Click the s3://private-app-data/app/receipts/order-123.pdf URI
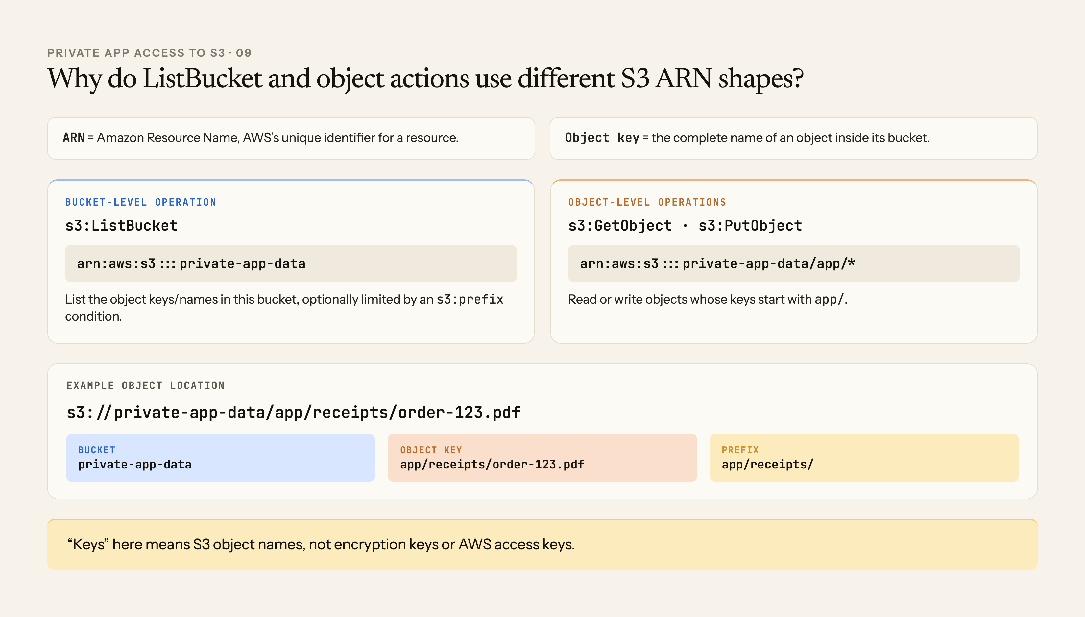This screenshot has height=617, width=1085. pyautogui.click(x=293, y=412)
